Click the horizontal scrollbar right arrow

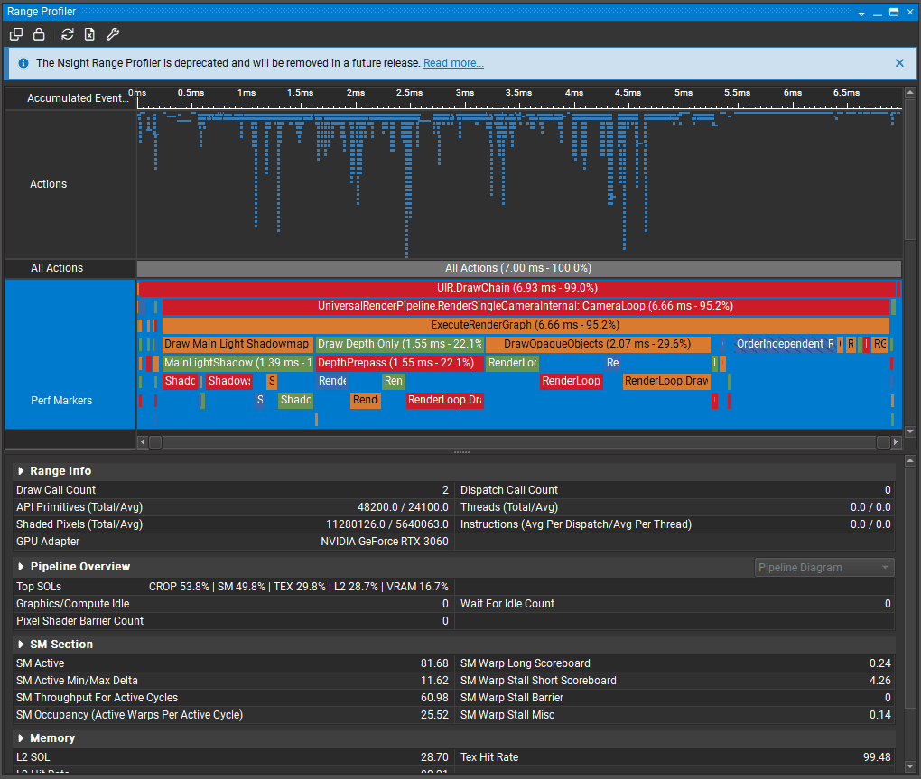(896, 442)
